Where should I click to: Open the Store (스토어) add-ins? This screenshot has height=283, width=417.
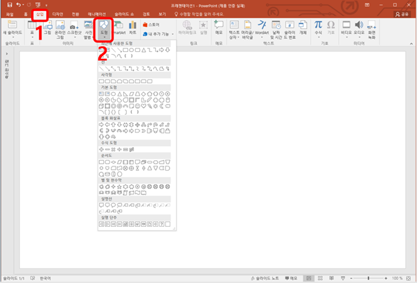pyautogui.click(x=151, y=25)
